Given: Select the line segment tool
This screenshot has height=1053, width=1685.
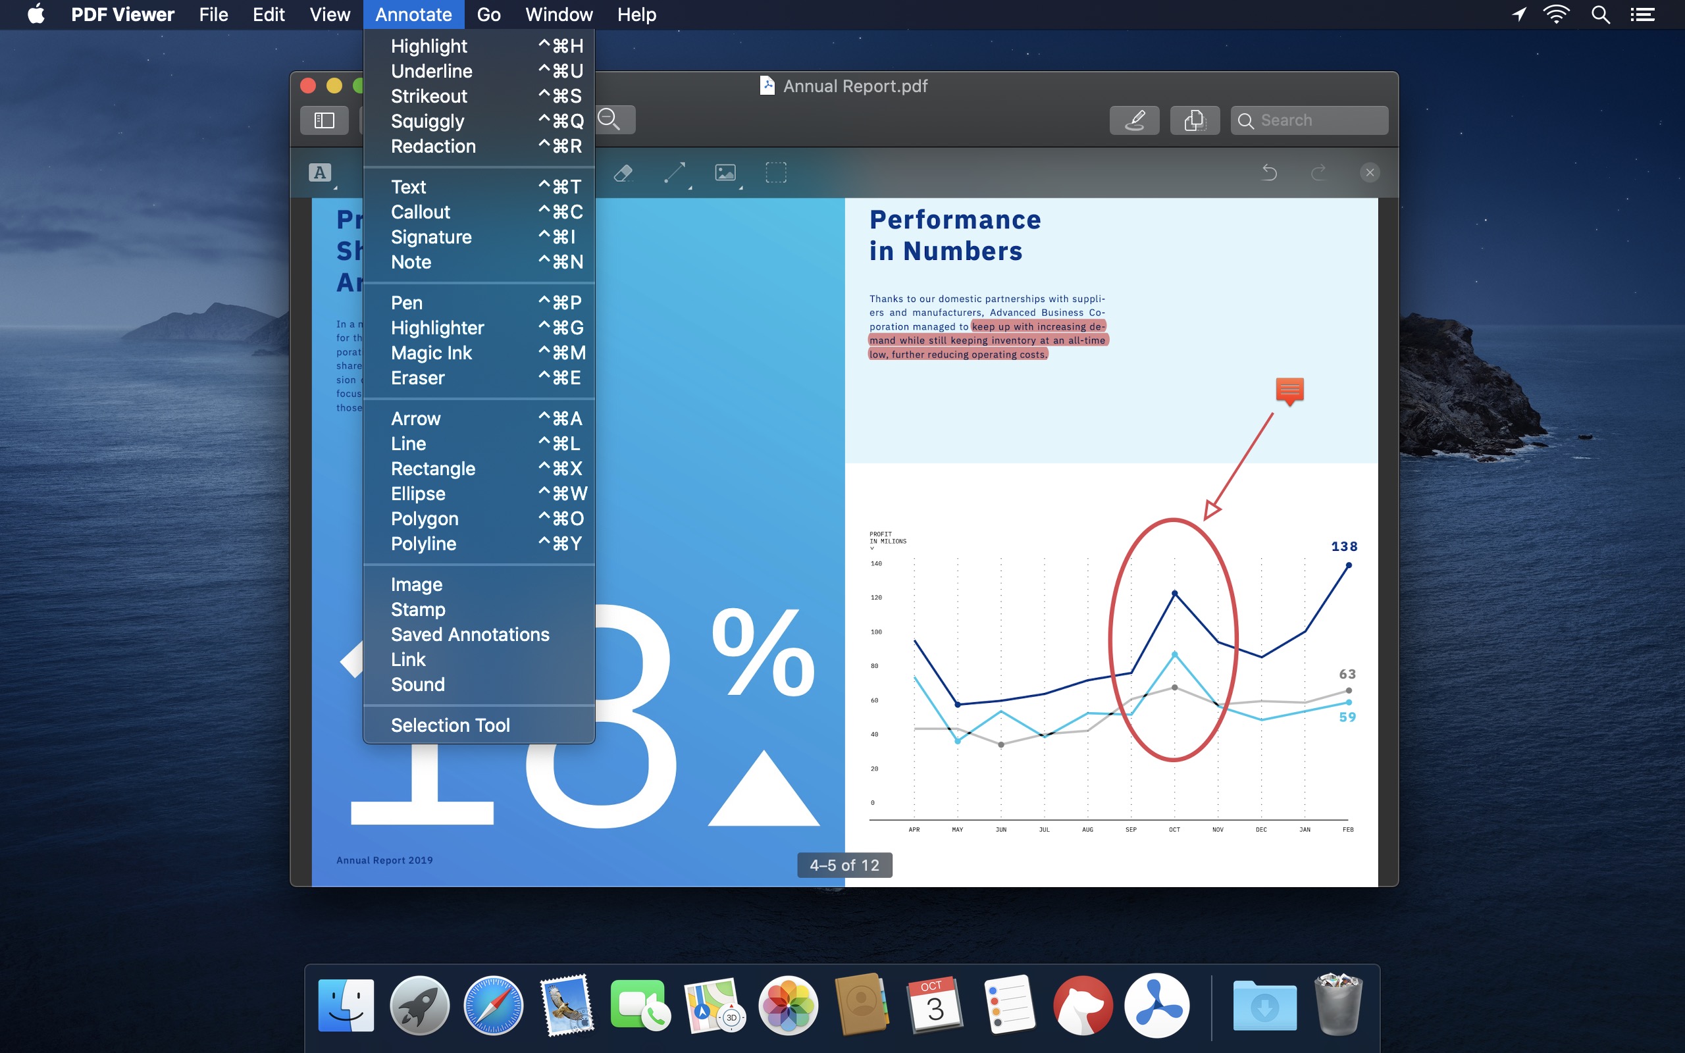Looking at the screenshot, I should click(407, 443).
